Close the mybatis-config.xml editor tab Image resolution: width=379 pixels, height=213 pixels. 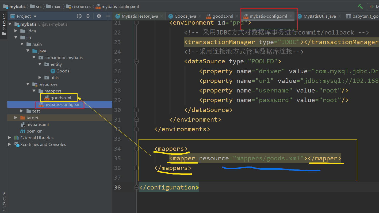[290, 16]
